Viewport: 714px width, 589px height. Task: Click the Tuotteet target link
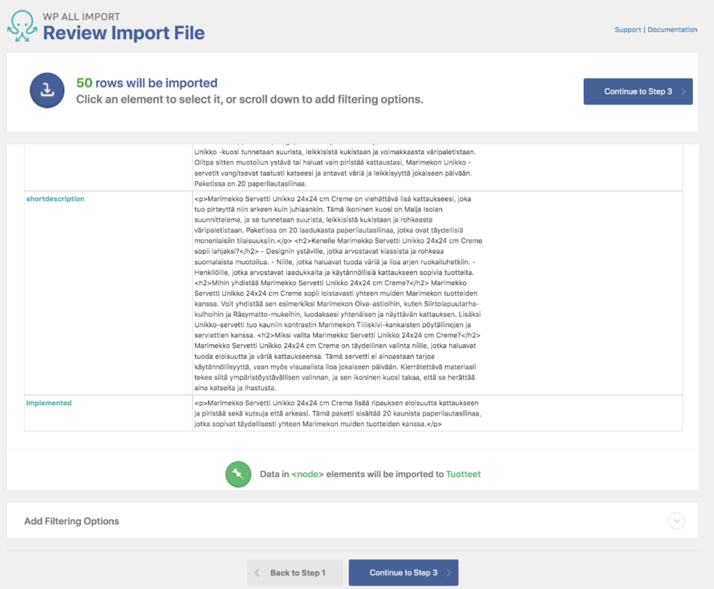[x=464, y=474]
